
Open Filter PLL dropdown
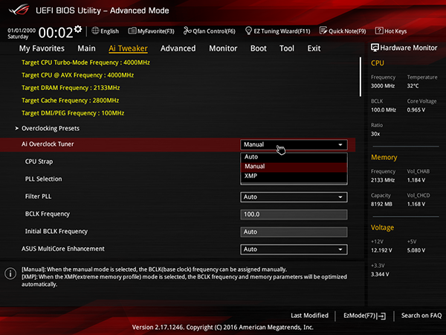(294, 197)
